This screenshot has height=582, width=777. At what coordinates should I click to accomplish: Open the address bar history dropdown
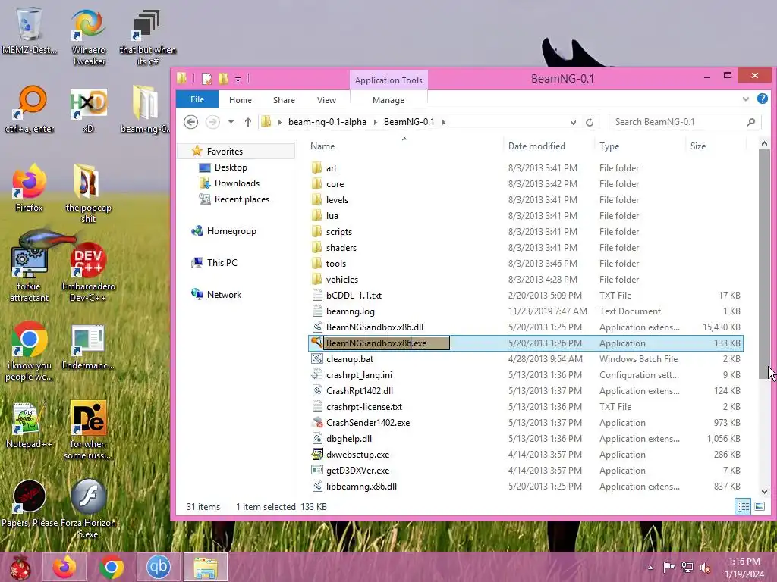(573, 122)
